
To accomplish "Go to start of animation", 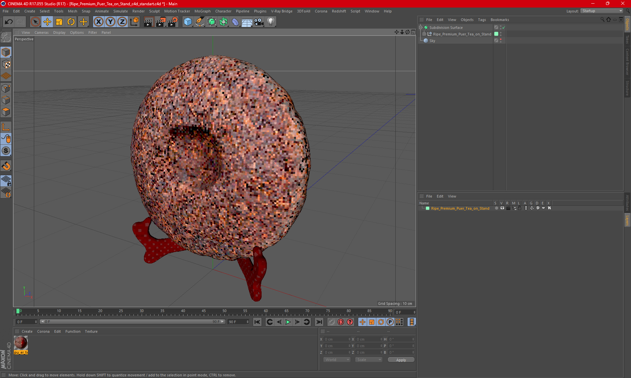I will (257, 322).
